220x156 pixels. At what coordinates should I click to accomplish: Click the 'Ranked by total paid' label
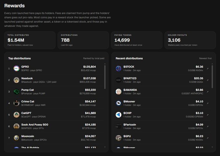[94, 58]
